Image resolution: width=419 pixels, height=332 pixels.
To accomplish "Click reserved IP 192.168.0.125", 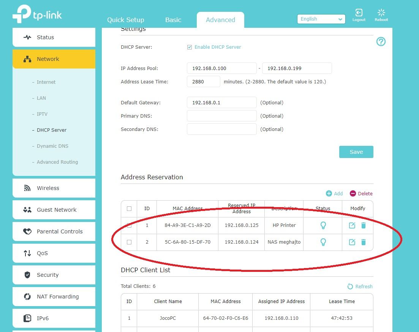I will [242, 225].
